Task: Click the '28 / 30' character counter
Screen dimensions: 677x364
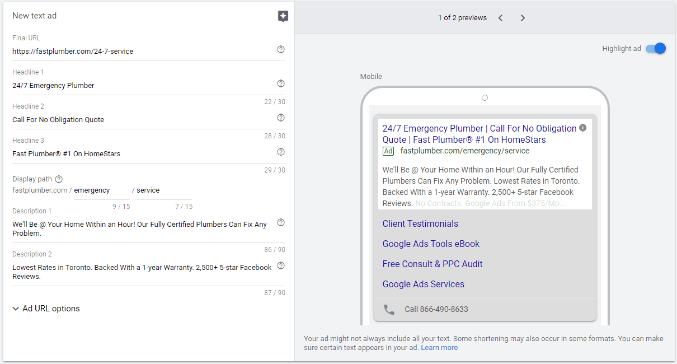Action: click(x=275, y=136)
